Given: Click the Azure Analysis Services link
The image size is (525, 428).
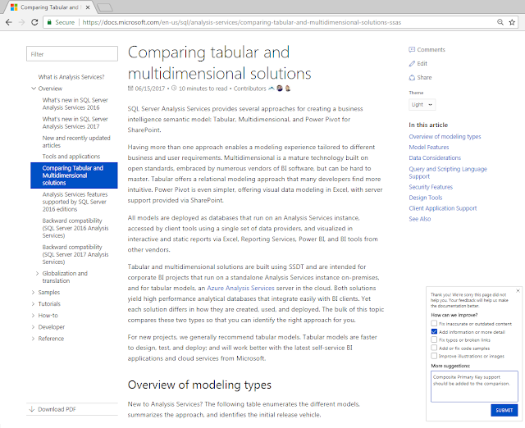Looking at the screenshot, I should (x=240, y=288).
